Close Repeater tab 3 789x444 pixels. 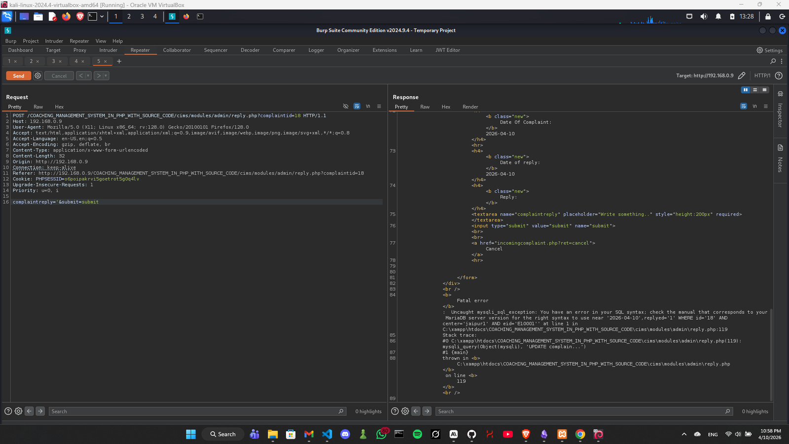pos(60,61)
